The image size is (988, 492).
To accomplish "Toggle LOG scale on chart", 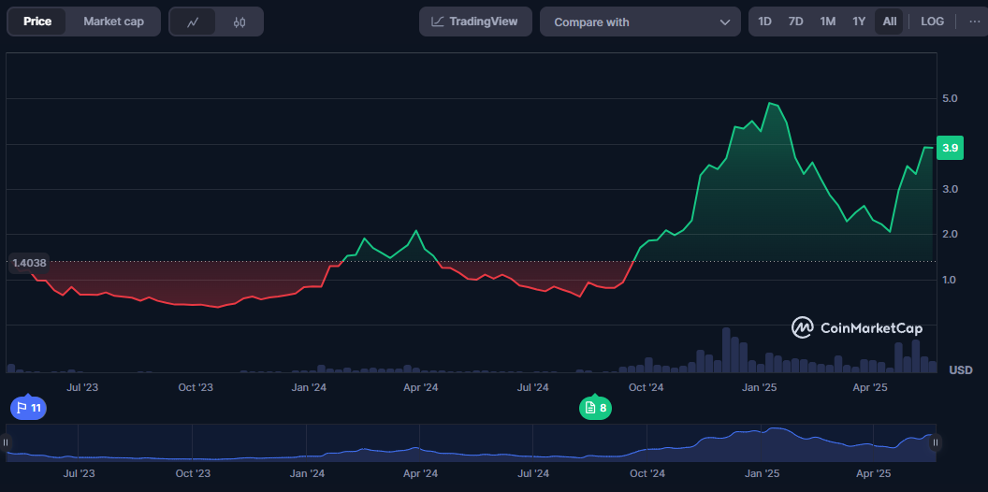I will coord(932,22).
